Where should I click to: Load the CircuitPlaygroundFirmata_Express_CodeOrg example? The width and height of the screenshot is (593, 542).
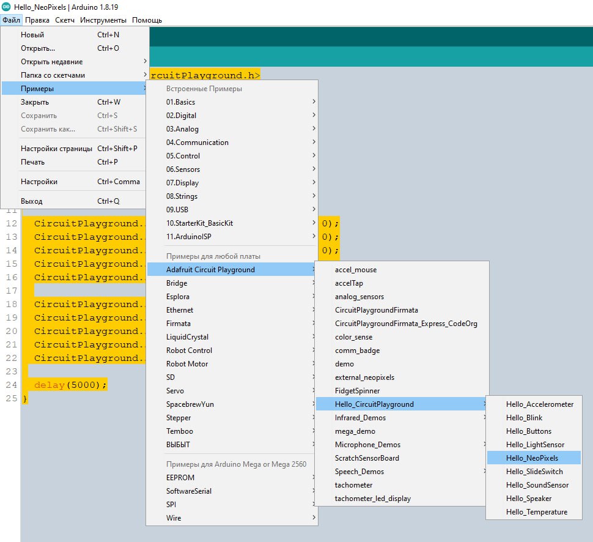(402, 323)
